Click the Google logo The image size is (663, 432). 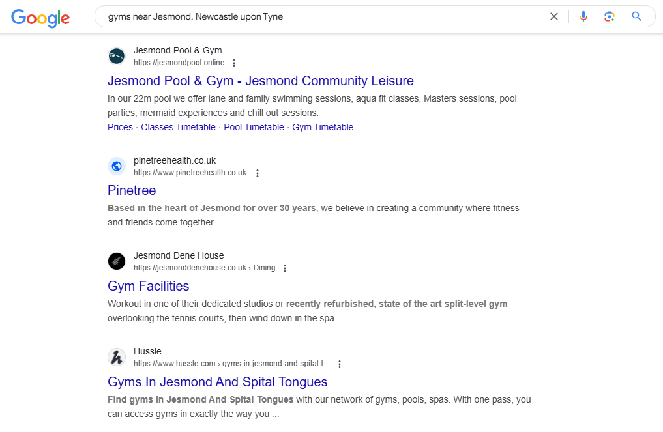click(x=40, y=18)
